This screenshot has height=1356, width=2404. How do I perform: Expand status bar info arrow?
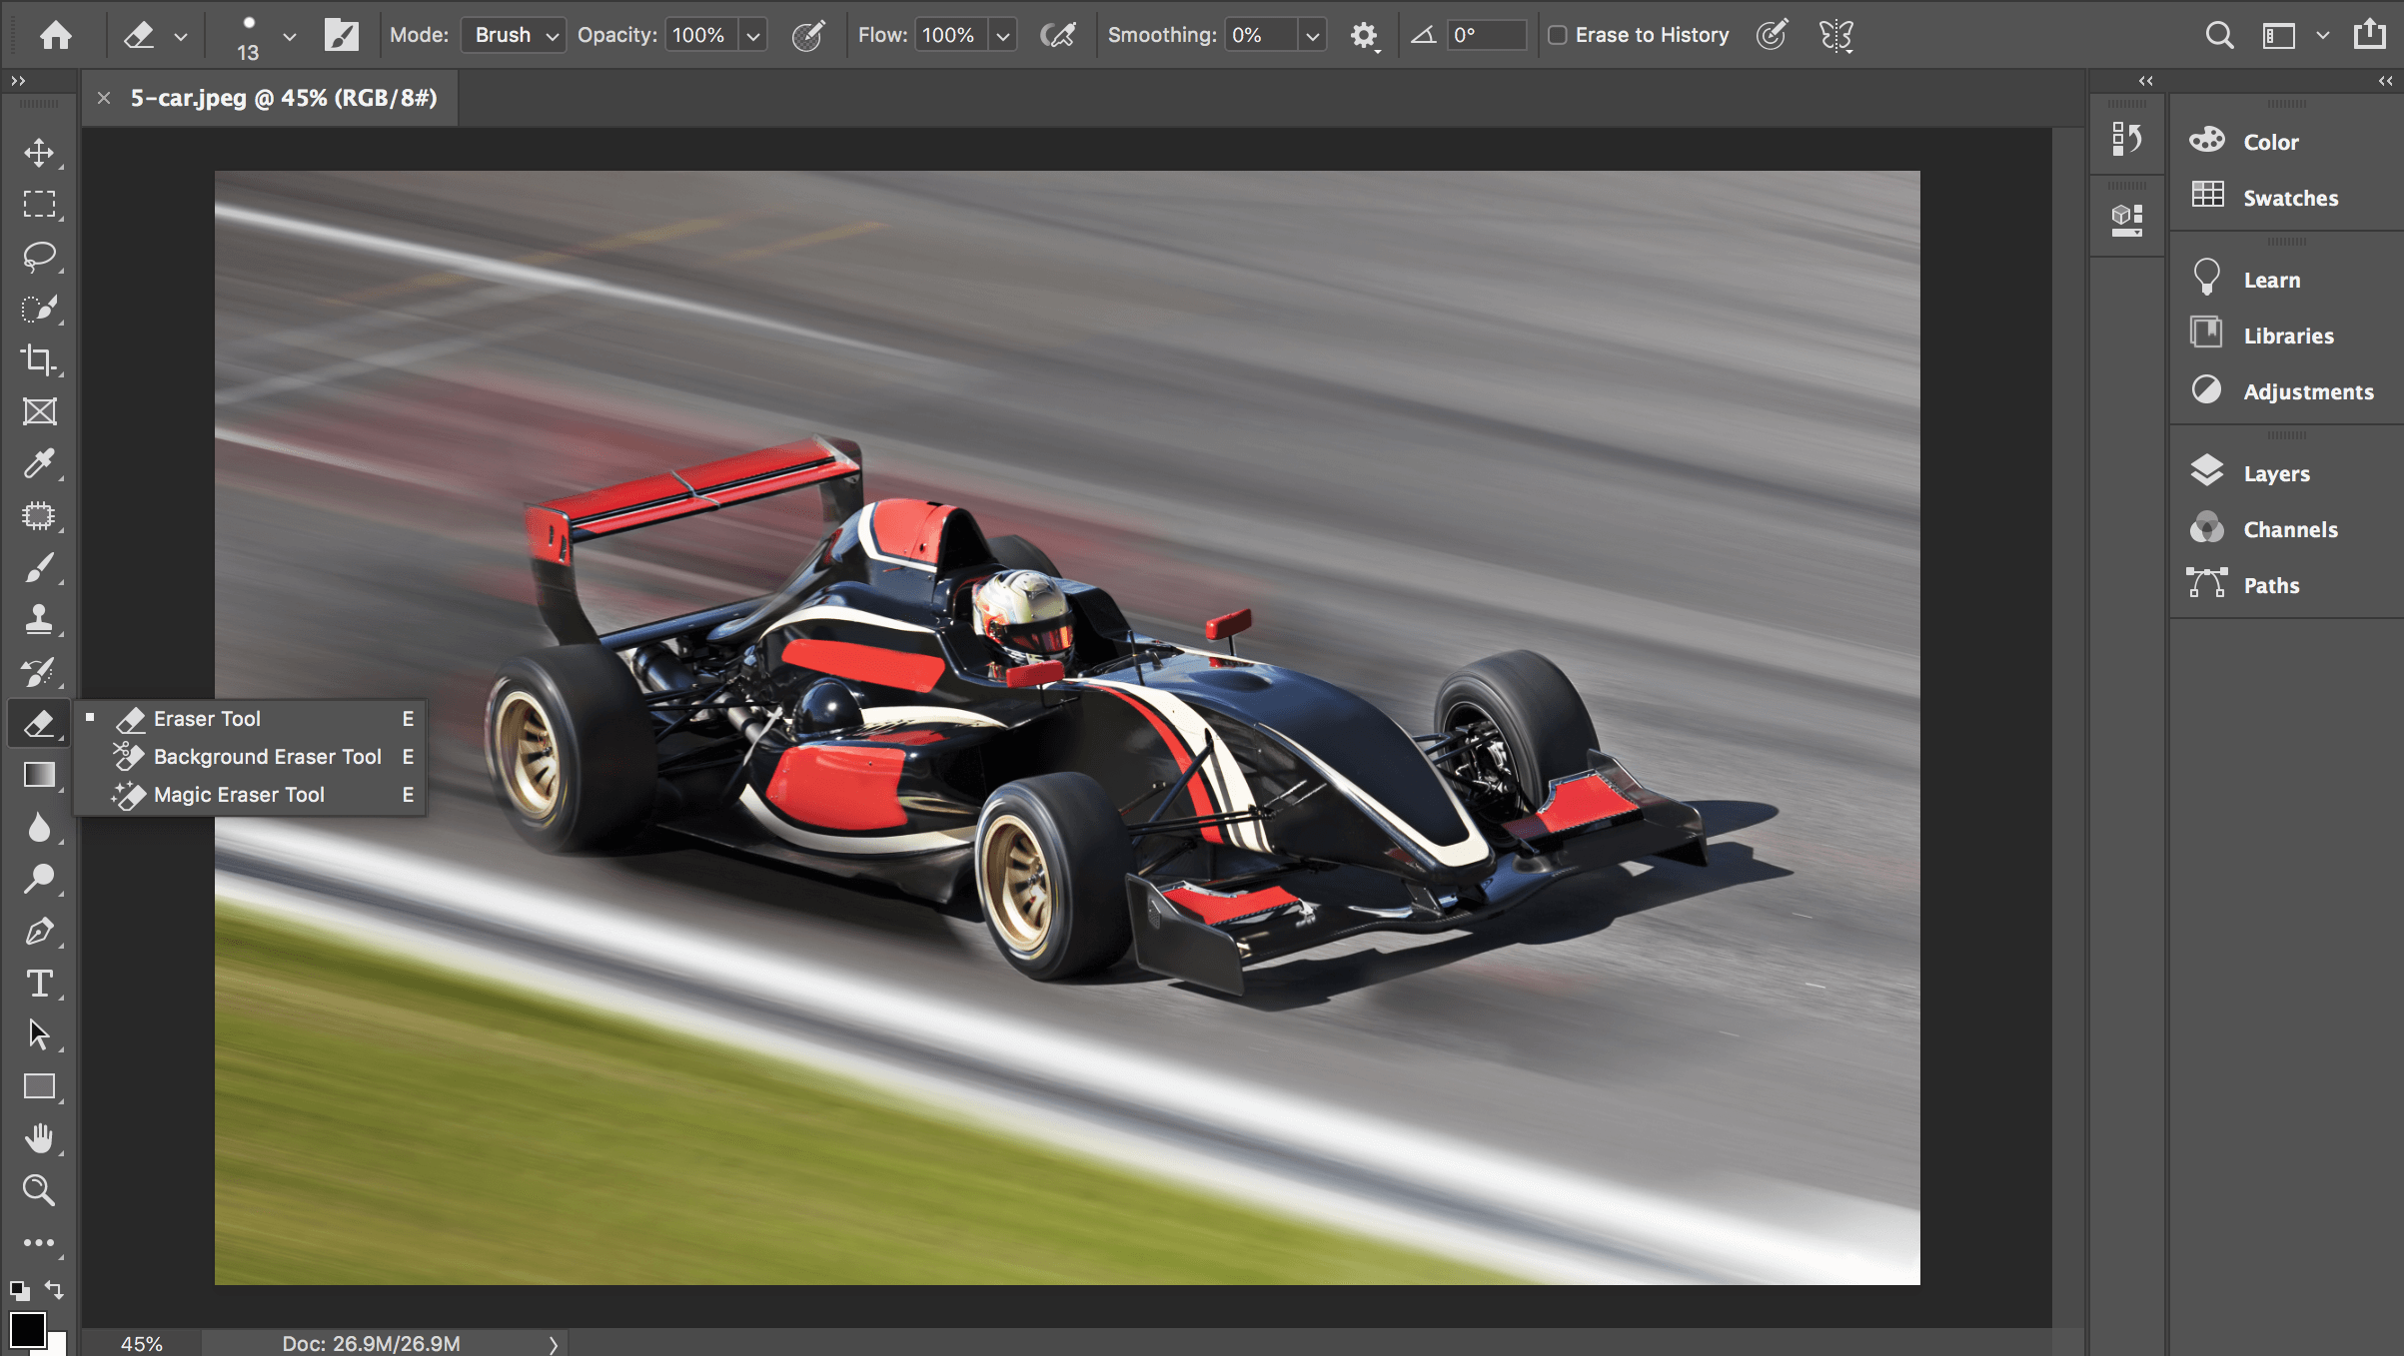[553, 1344]
